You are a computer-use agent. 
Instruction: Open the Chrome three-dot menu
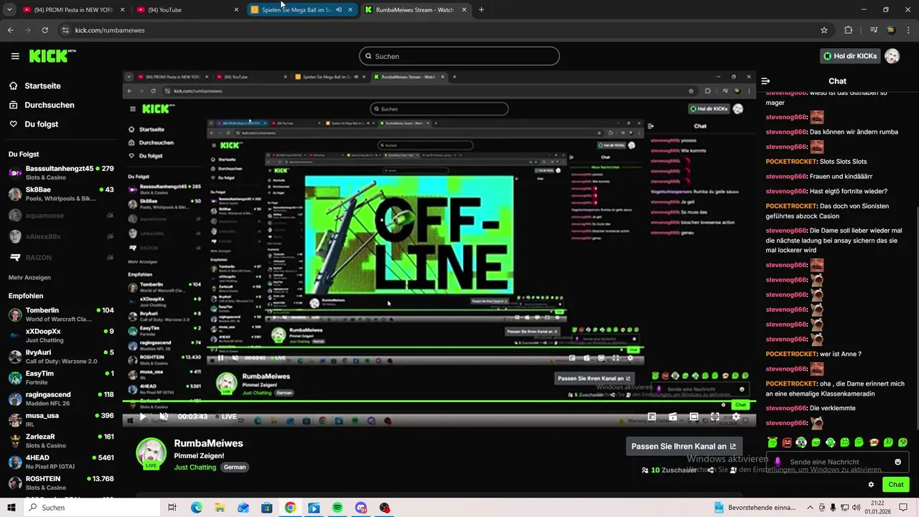click(x=908, y=30)
